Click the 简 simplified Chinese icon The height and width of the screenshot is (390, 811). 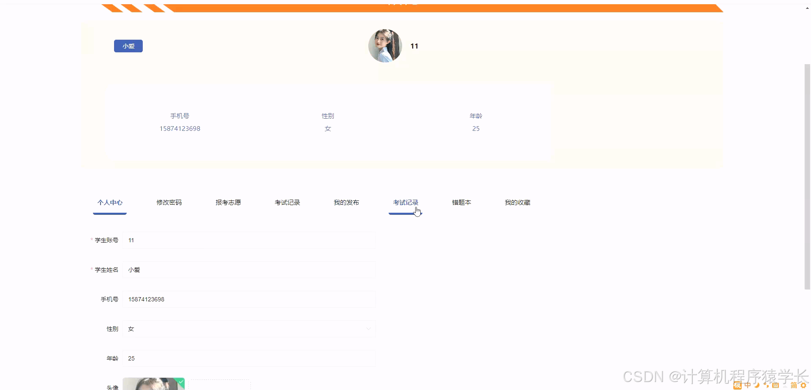tap(794, 385)
